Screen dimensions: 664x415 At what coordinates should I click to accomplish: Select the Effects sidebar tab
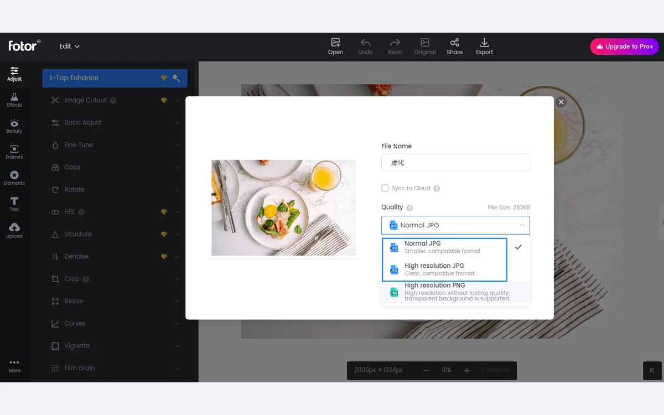click(x=14, y=100)
